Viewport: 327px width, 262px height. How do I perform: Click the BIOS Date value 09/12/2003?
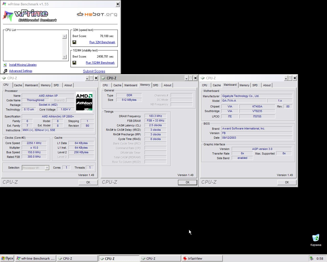[257, 138]
